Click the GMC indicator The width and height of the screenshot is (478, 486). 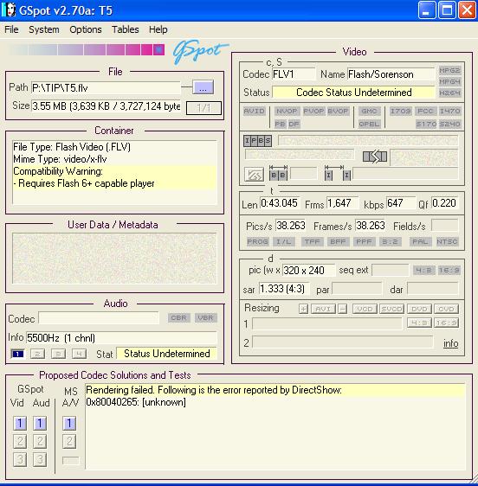369,111
